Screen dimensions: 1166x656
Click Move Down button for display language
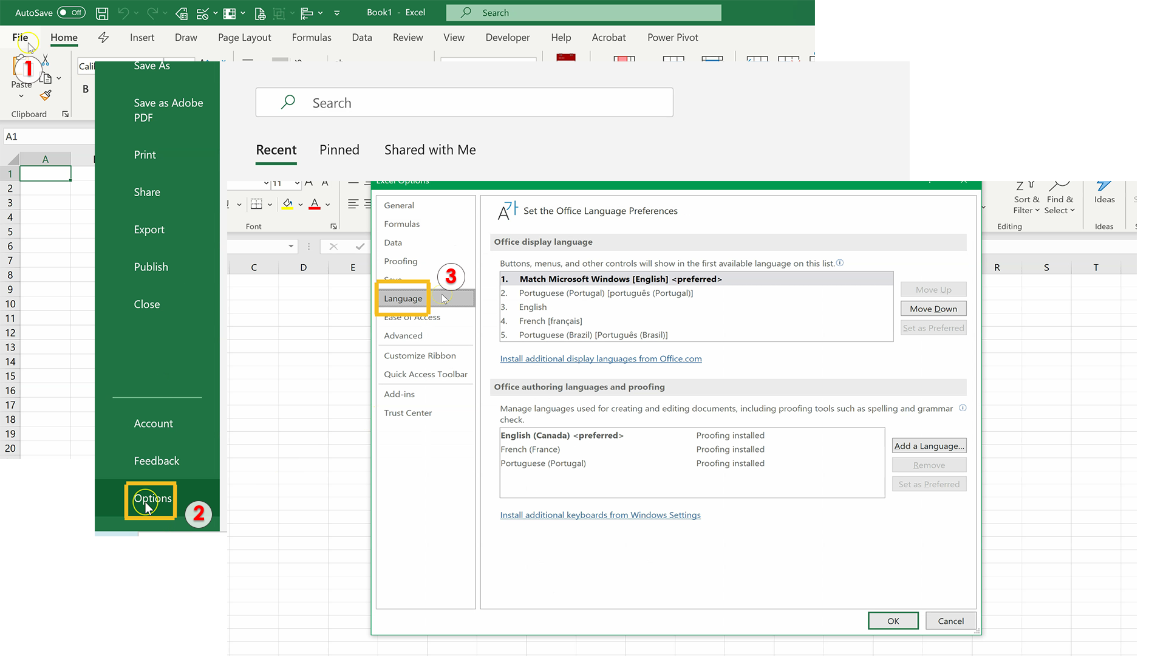[933, 309]
